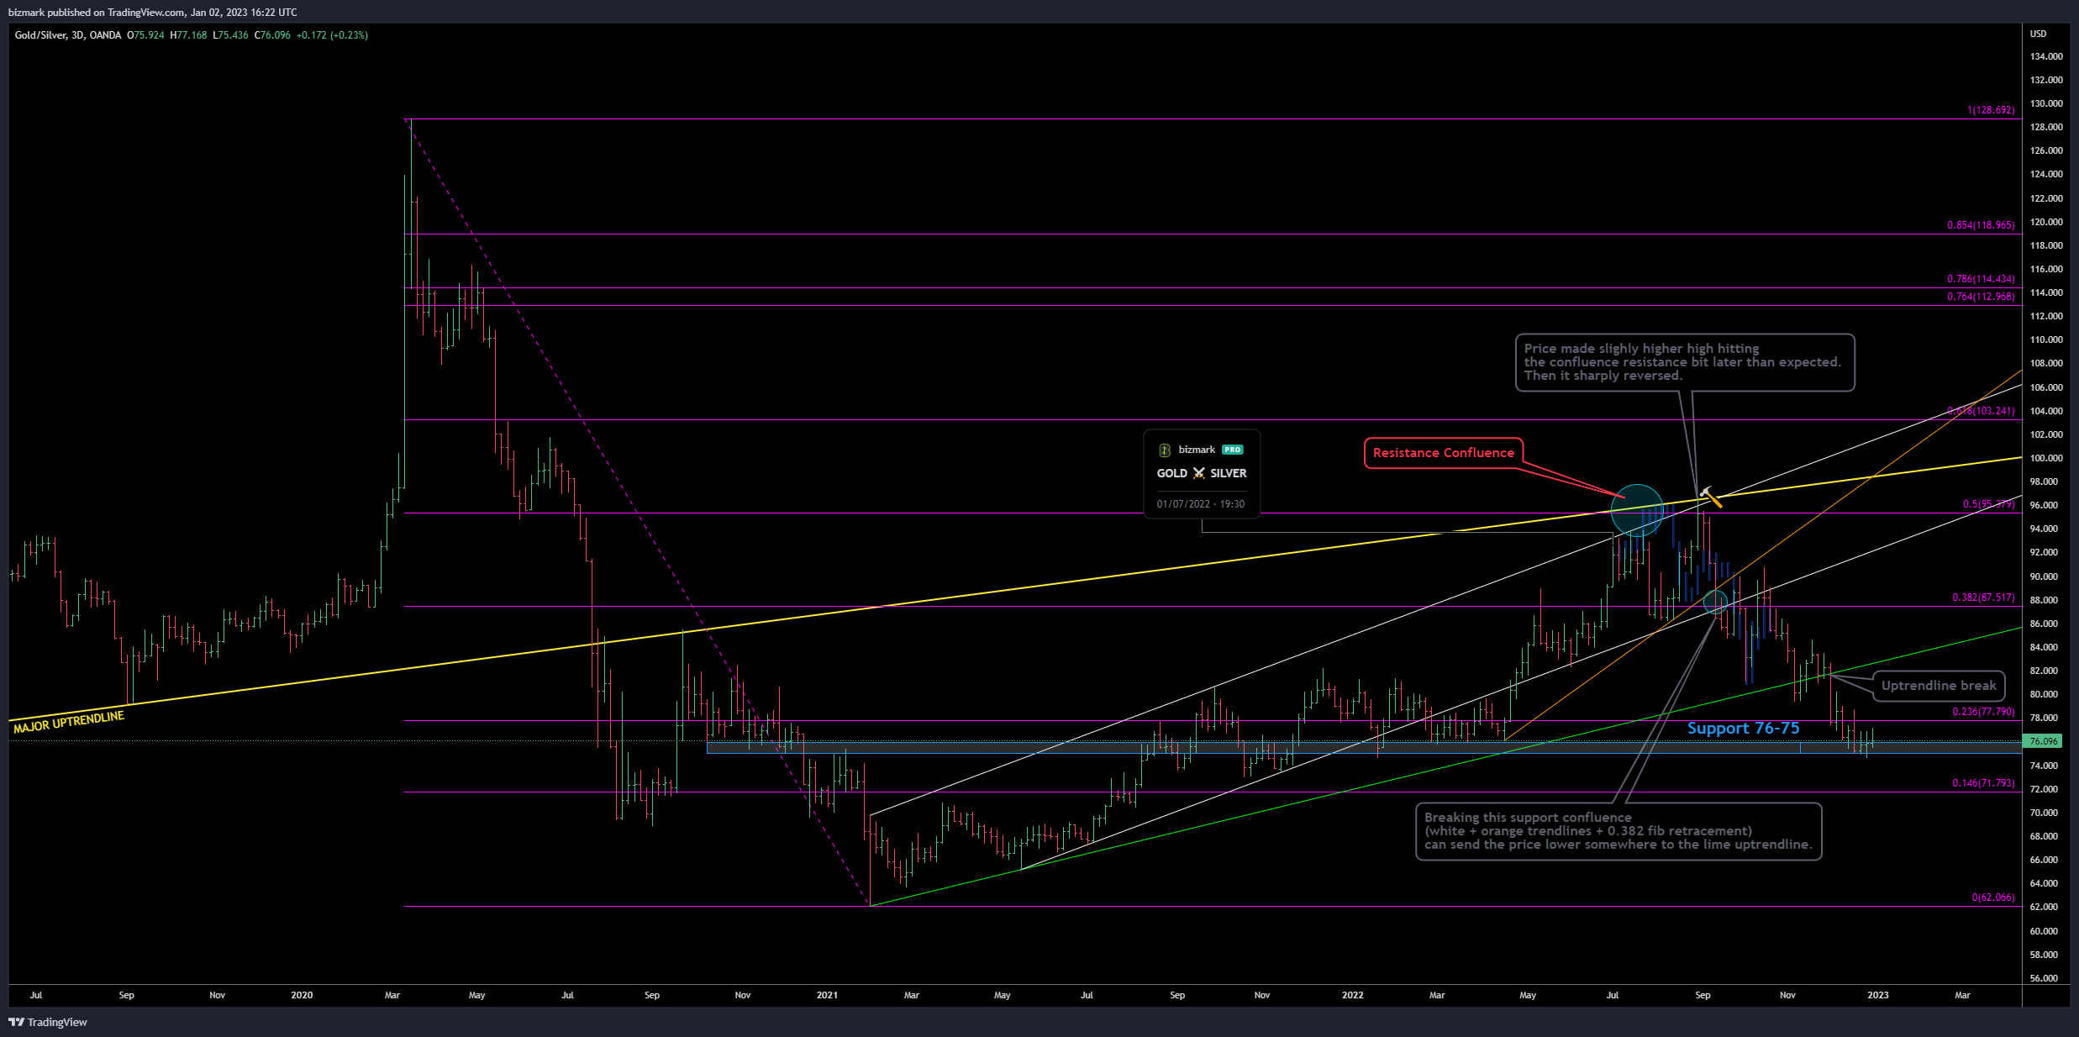Click the Uptrendline break callout
2079x1037 pixels.
(x=1939, y=686)
